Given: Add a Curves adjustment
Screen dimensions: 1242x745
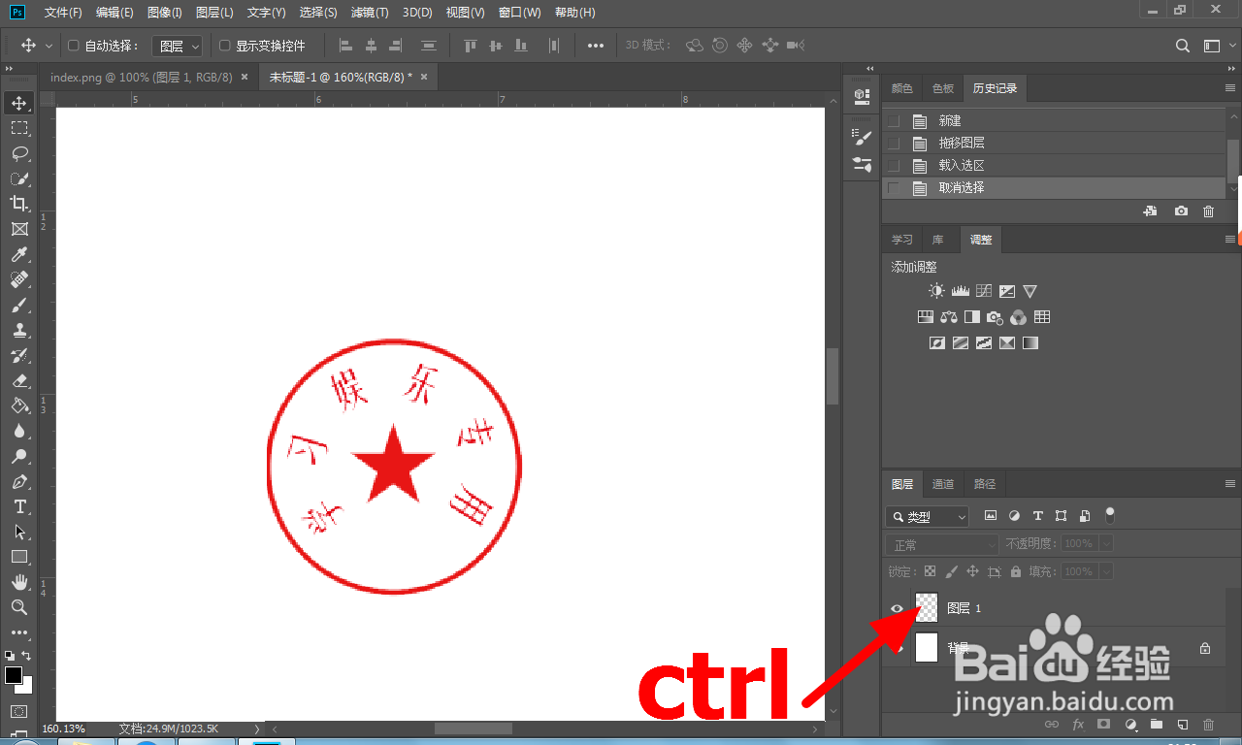Looking at the screenshot, I should [983, 291].
